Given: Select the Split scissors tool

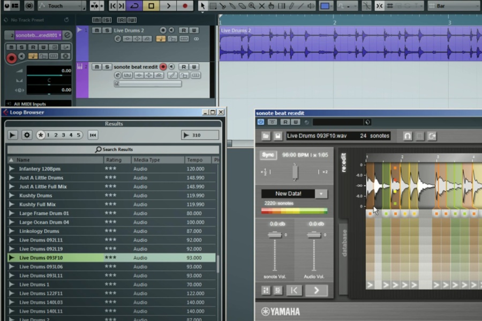Looking at the screenshot, I should (223, 6).
